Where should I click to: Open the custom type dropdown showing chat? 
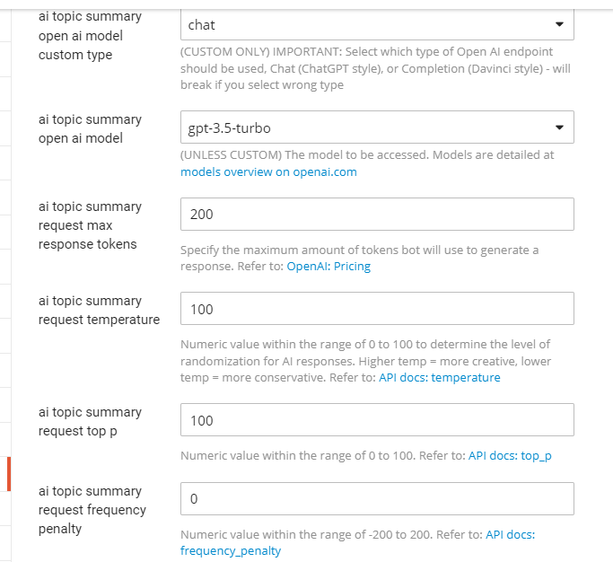pos(377,24)
